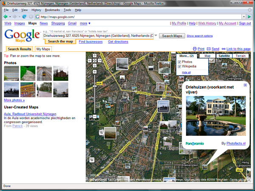255x191 pixels.
Task: Click the Wikipedia W marker beside hillside photo
Action: (102, 132)
